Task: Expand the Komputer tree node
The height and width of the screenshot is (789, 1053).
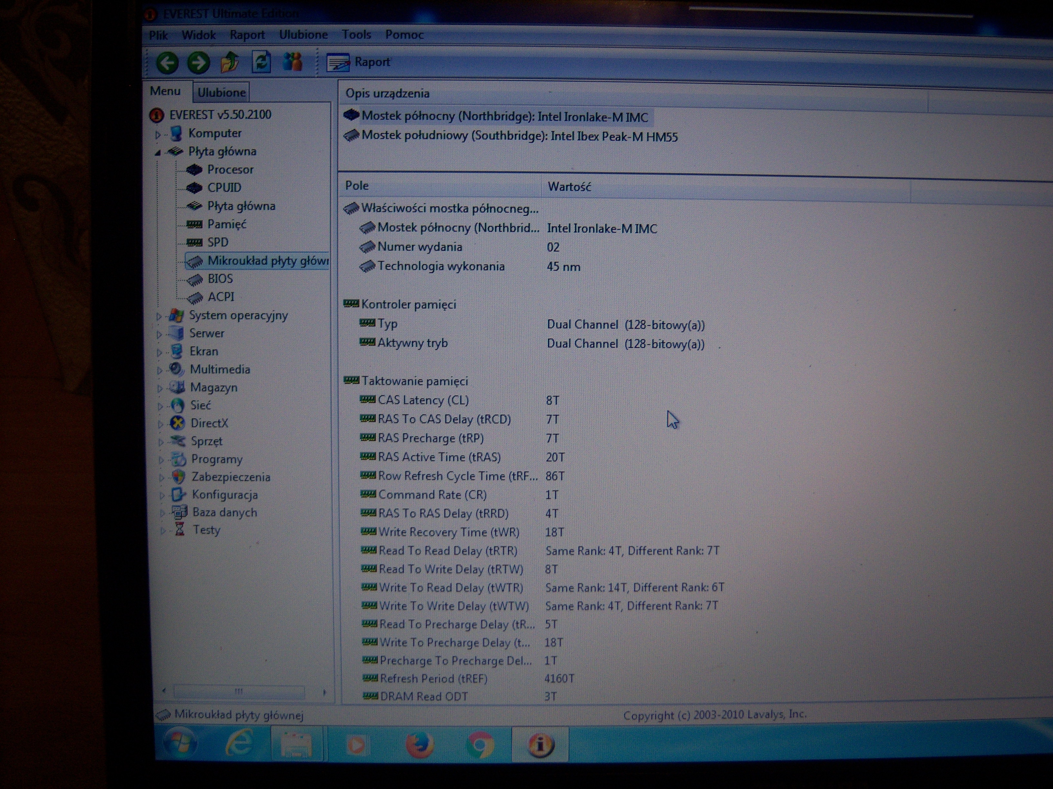Action: tap(158, 135)
